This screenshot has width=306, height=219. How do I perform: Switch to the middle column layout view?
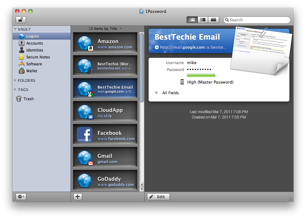coord(203,20)
